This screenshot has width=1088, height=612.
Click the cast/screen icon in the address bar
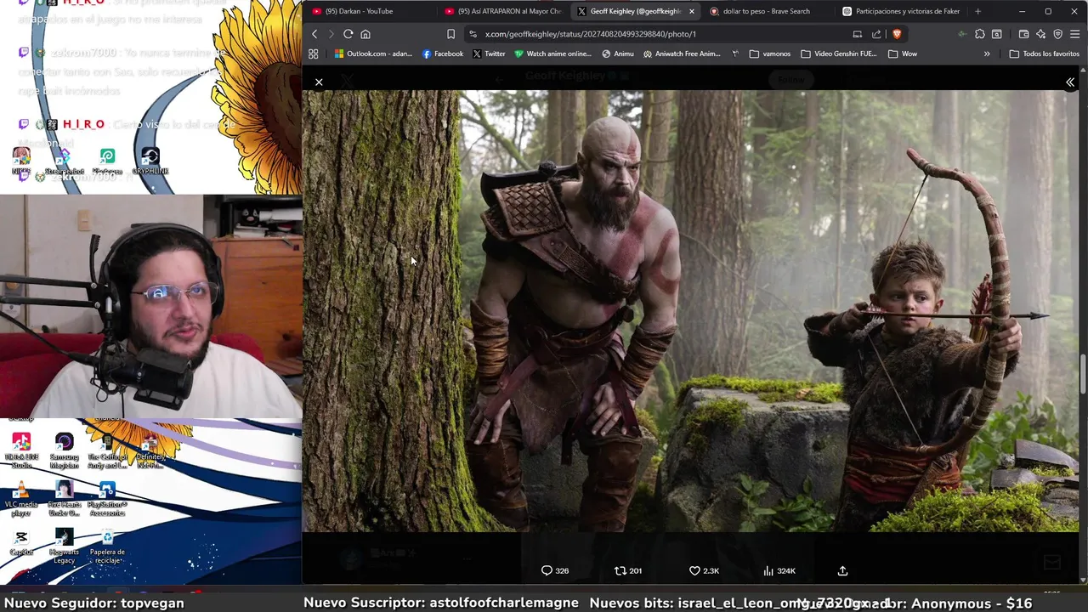tap(857, 34)
